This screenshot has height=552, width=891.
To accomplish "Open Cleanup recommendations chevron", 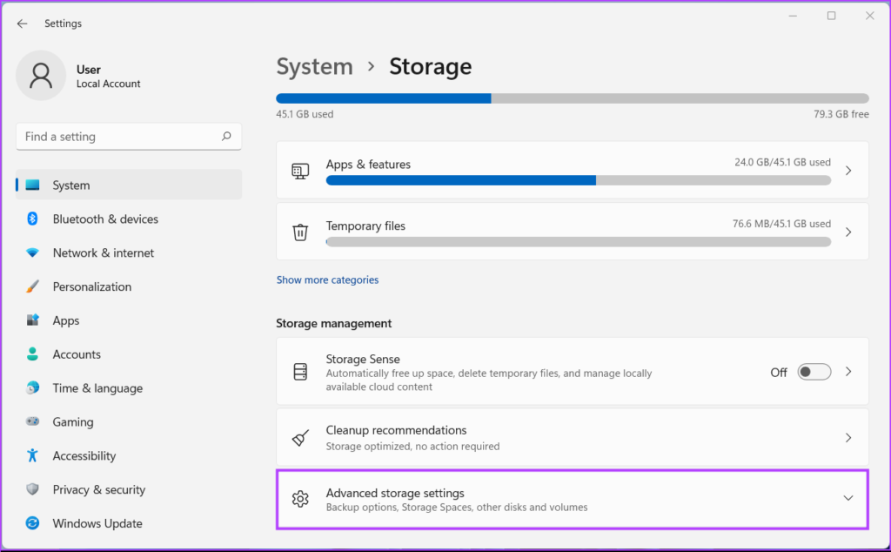I will tap(848, 438).
